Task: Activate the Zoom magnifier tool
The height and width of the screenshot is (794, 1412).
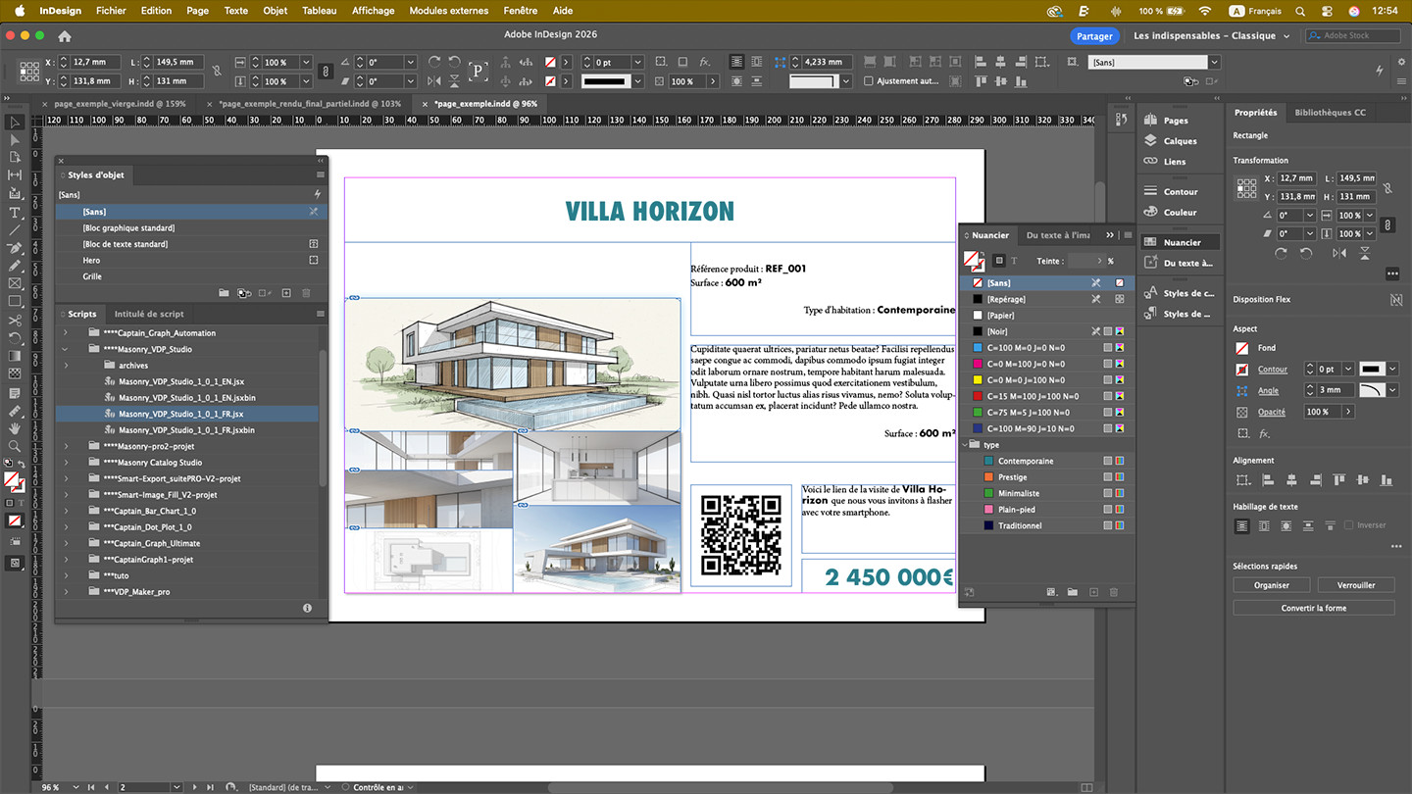Action: (x=15, y=446)
